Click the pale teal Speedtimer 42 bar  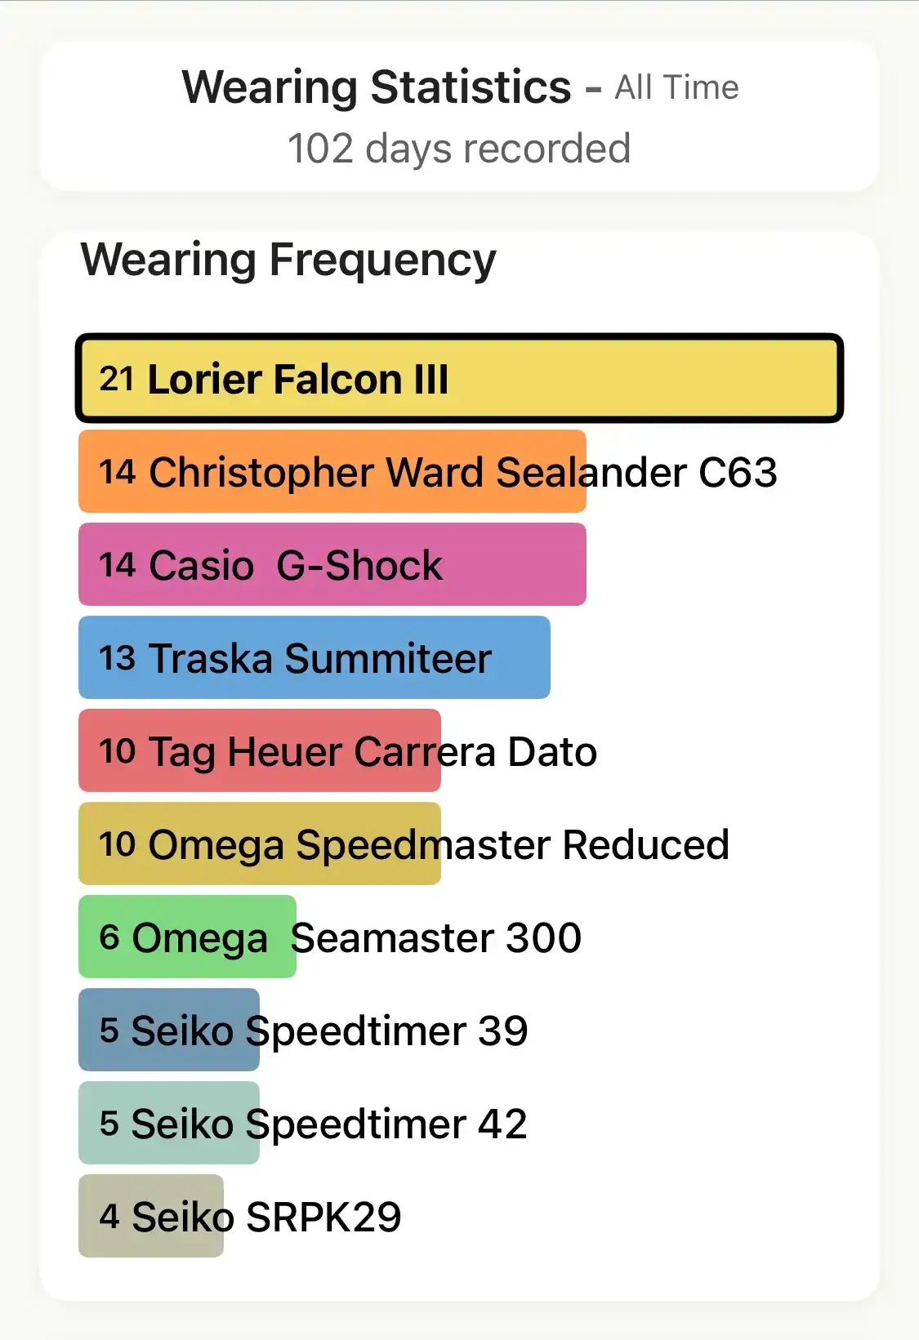click(169, 1123)
